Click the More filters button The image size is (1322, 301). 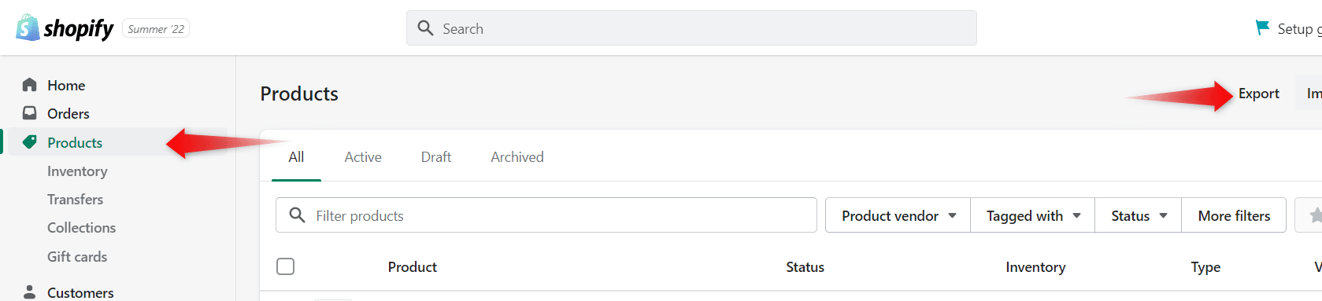point(1234,215)
